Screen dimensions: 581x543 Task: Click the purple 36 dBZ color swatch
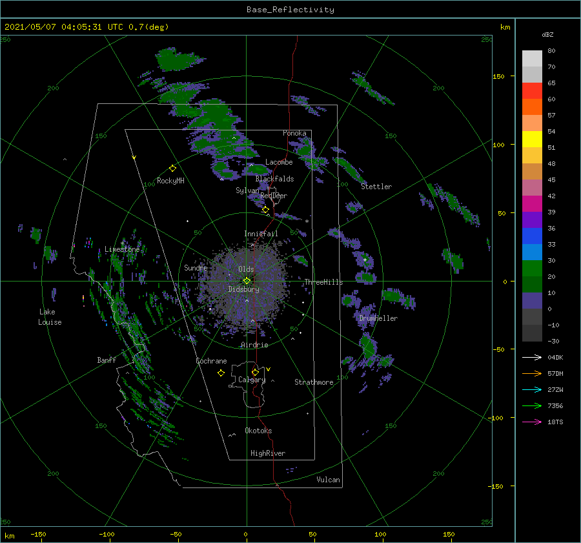(x=532, y=220)
